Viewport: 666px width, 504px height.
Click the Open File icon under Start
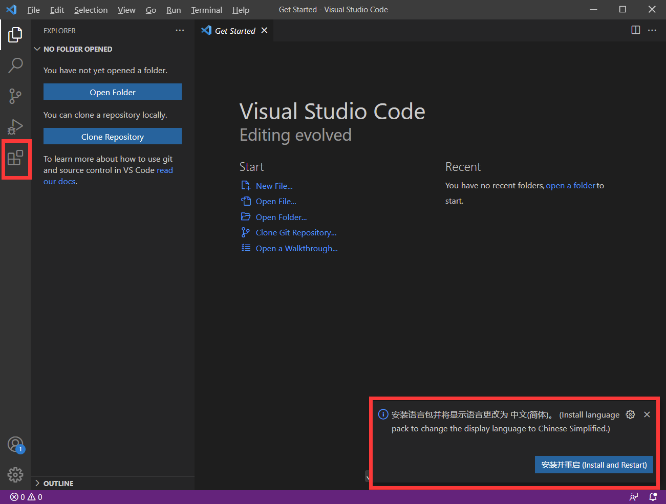pyautogui.click(x=246, y=201)
